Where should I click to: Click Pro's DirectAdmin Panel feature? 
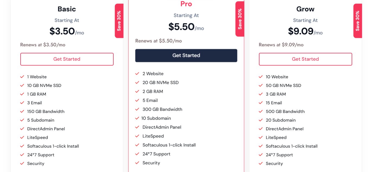[x=162, y=127]
